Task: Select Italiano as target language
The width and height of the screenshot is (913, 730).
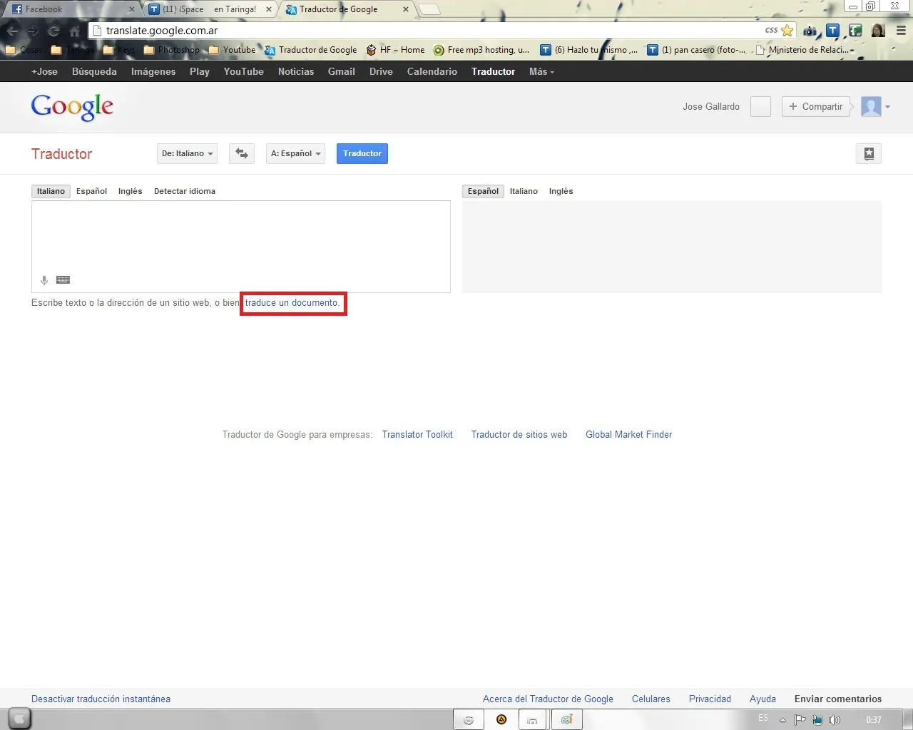Action: (524, 191)
